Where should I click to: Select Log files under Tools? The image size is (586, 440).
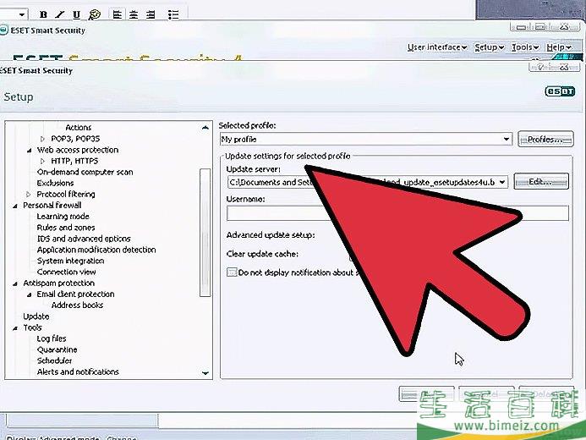[52, 338]
